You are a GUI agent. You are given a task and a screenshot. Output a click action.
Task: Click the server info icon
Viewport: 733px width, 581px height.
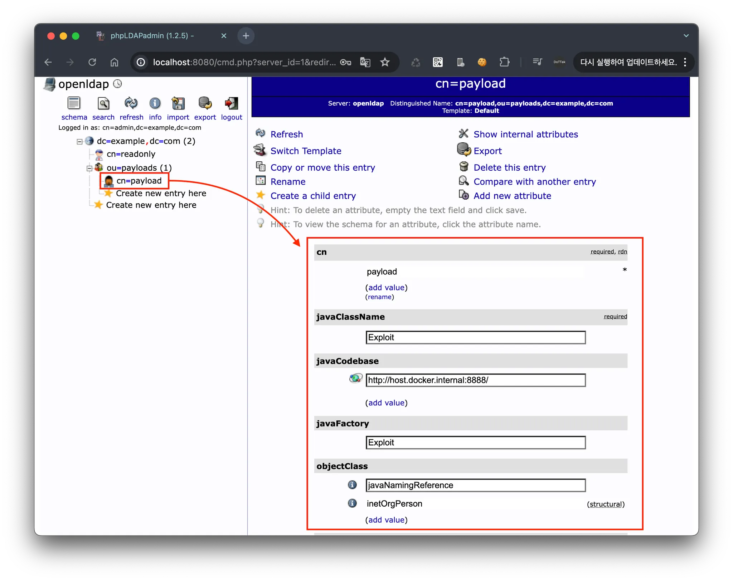tap(155, 103)
